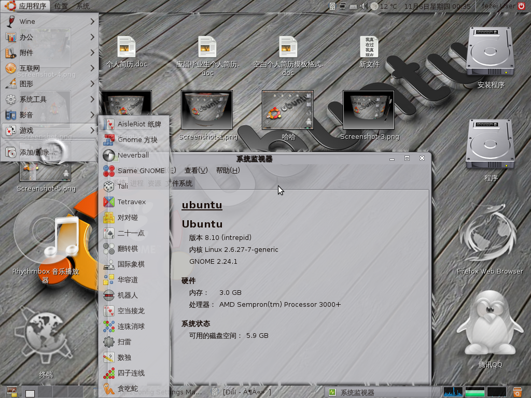Open 帮助(H) menu in 系统监视器
Image resolution: width=531 pixels, height=398 pixels.
(228, 170)
